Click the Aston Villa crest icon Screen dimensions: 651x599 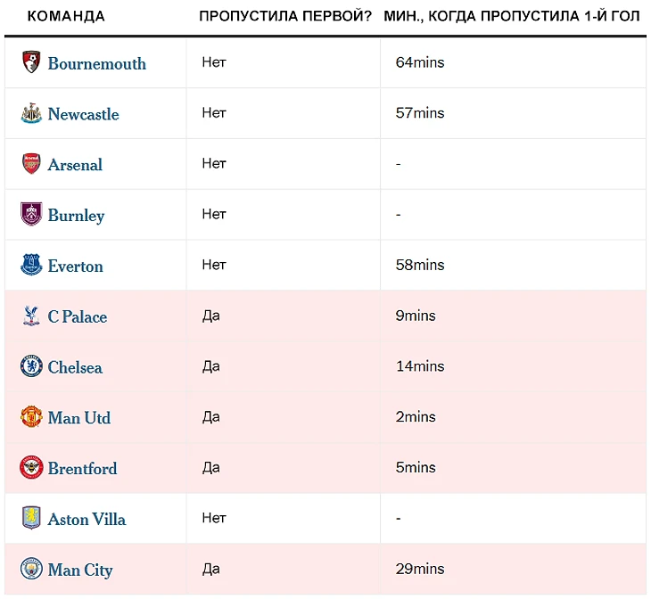(31, 518)
